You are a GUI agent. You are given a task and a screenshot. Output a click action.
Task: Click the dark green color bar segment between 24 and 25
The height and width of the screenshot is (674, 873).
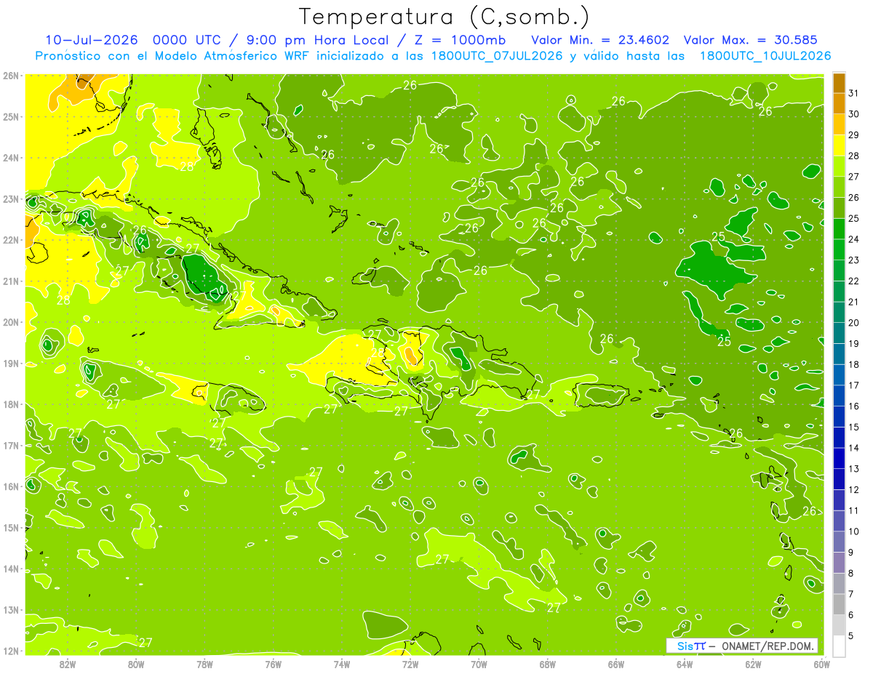(x=839, y=229)
